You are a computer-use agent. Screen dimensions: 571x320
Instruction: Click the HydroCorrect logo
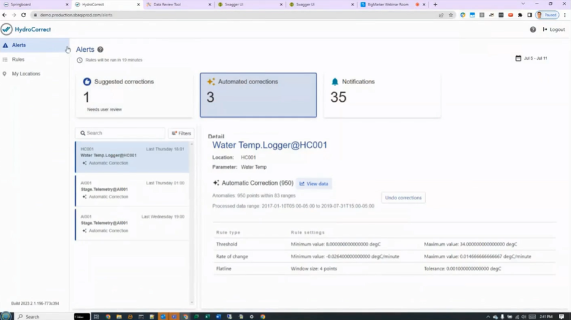point(26,29)
